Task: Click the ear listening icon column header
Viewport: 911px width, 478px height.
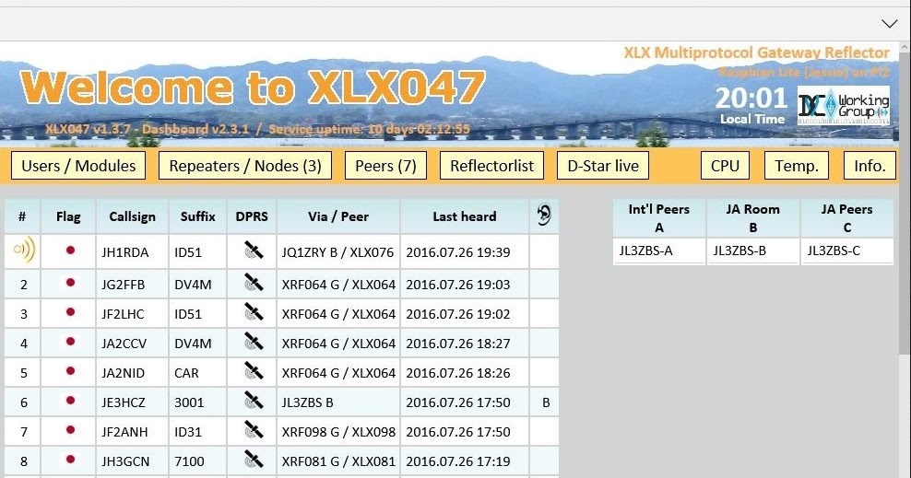Action: (544, 216)
